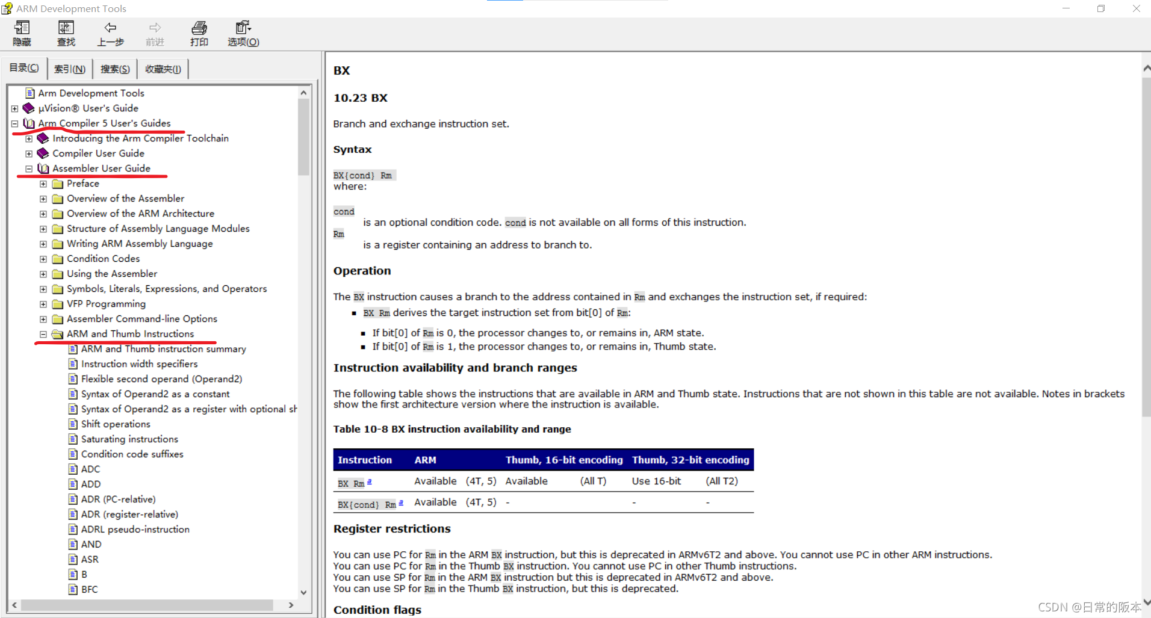Viewport: 1151px width, 618px height.
Task: Open ARM and Thumb instruction summary topic
Action: [x=164, y=349]
